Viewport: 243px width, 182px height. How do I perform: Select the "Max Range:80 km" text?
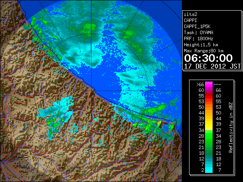click(x=204, y=51)
